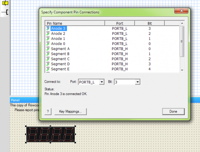Click the pin icon beside Segment C
200x152 pixels.
[x=48, y=59]
